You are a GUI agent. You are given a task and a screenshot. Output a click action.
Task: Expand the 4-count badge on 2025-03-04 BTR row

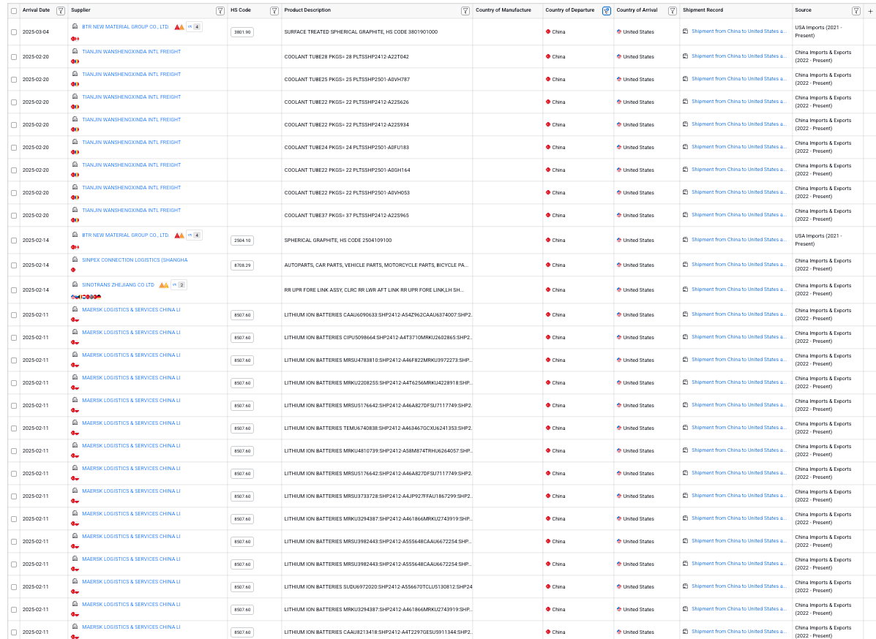click(194, 27)
